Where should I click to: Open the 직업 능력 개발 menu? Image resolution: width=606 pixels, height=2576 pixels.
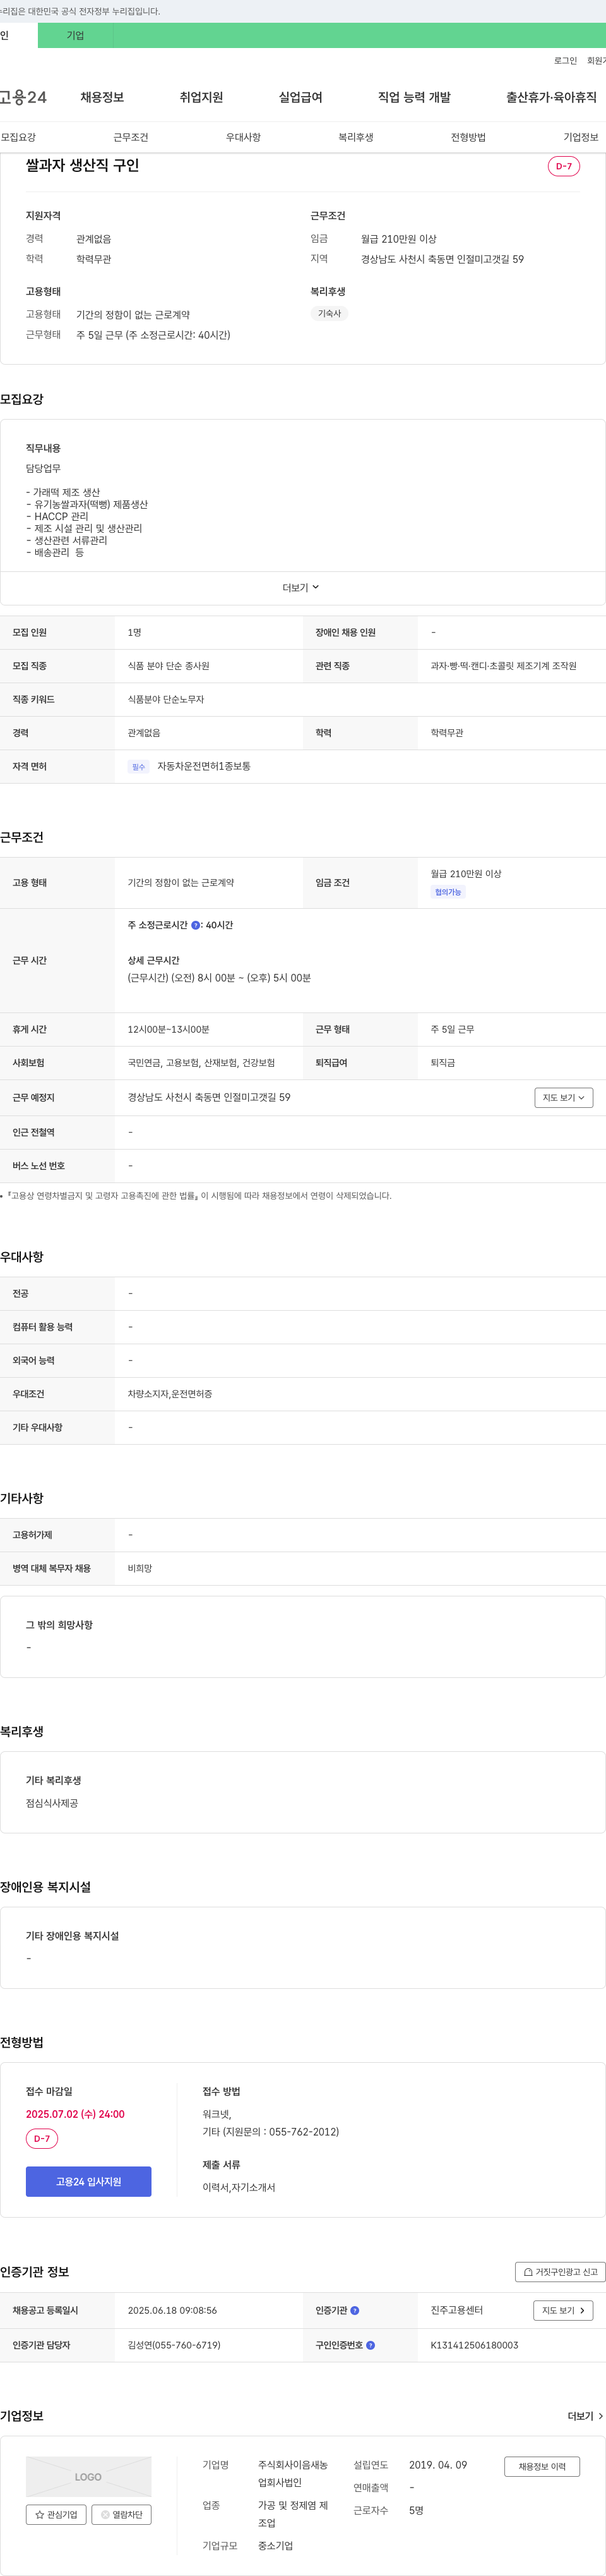pyautogui.click(x=414, y=97)
